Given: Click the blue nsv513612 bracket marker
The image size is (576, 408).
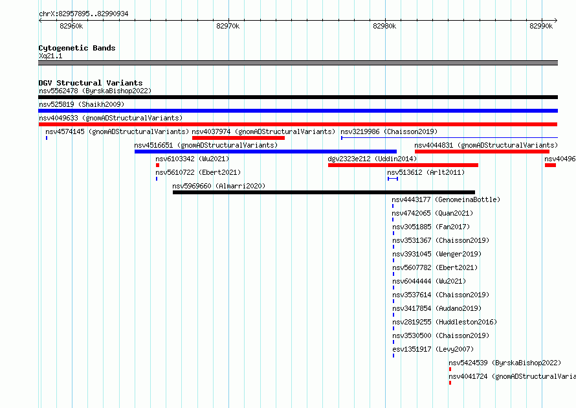Looking at the screenshot, I should tap(393, 179).
